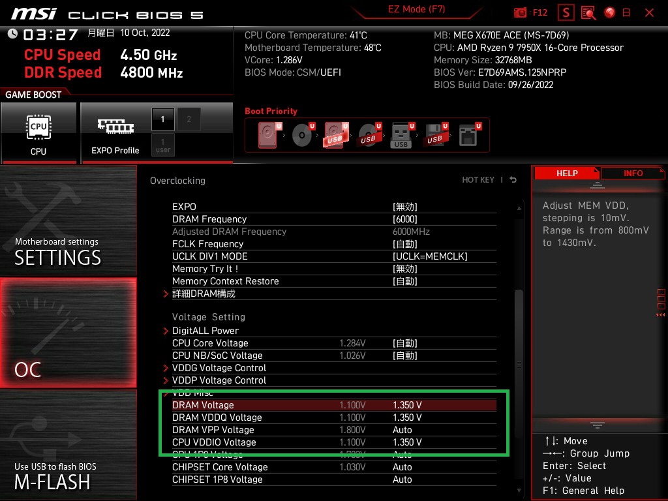Switch to the HELP tab

(x=567, y=174)
